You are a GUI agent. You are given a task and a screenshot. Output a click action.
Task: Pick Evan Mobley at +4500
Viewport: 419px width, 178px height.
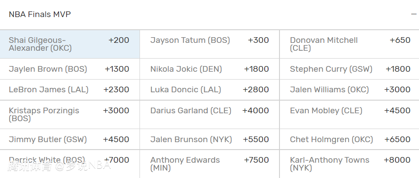click(349, 115)
